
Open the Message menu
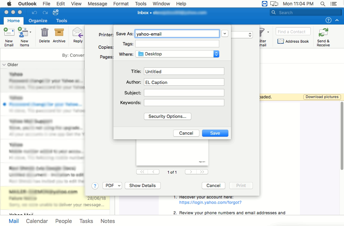click(98, 4)
